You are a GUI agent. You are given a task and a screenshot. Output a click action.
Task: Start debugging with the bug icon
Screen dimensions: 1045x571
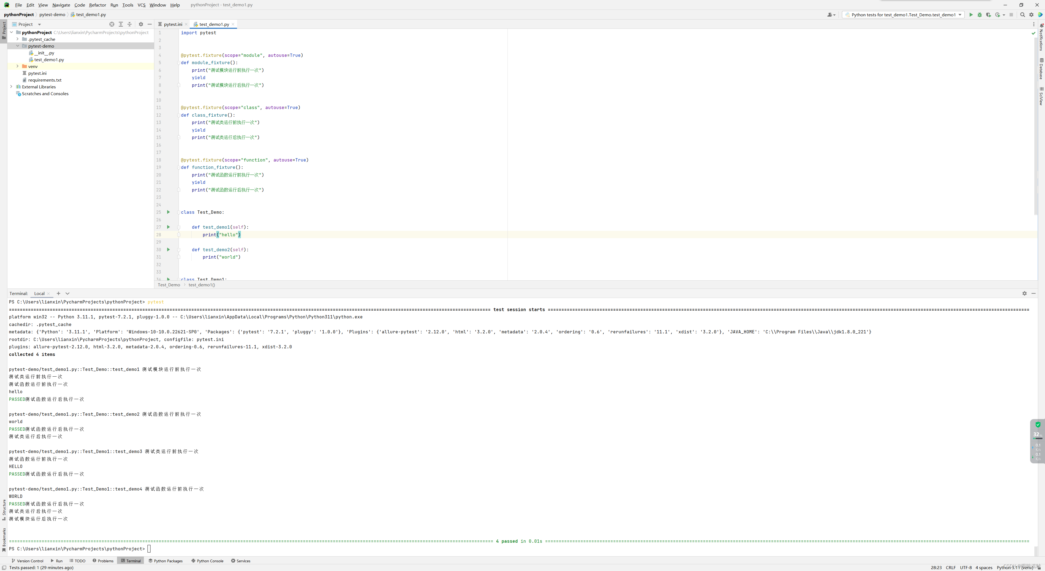(x=980, y=15)
